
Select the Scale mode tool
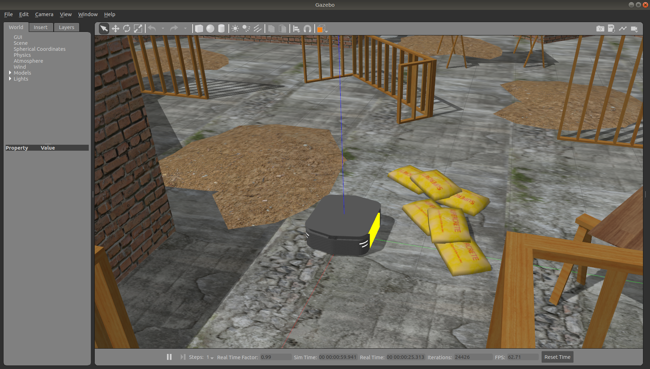pyautogui.click(x=138, y=29)
